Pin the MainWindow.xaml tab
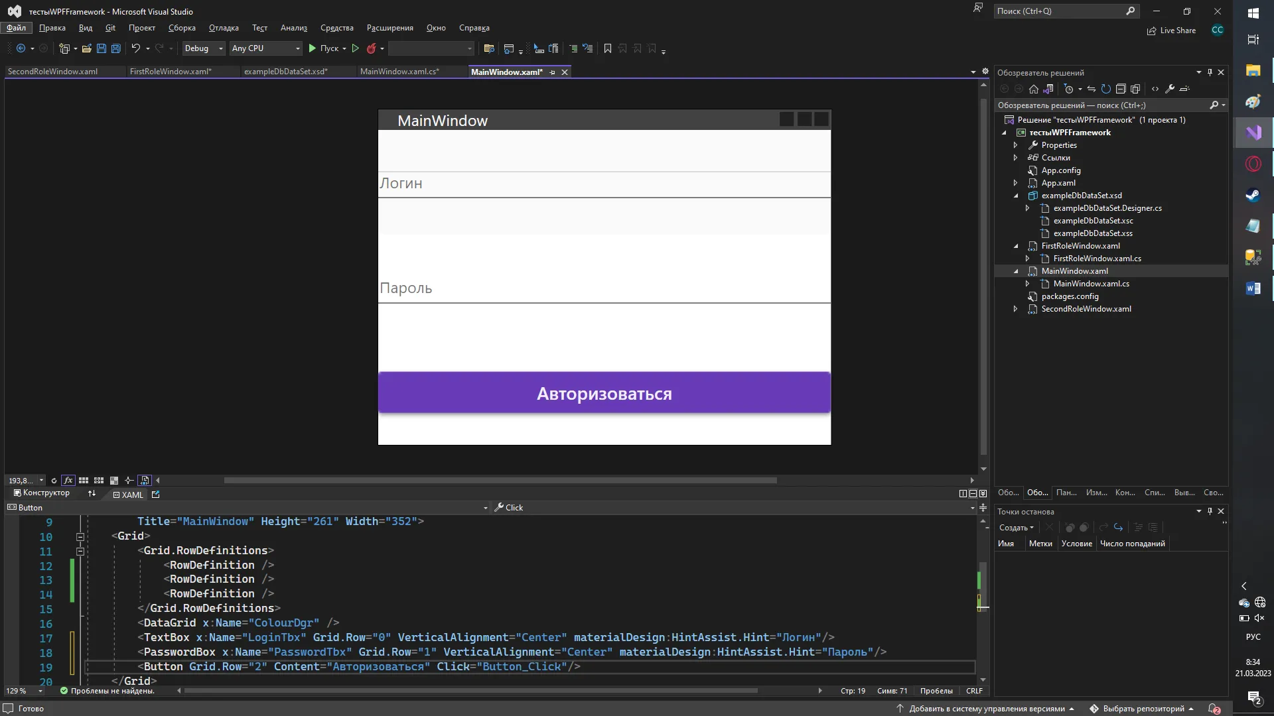Screen dimensions: 1274x716 click(x=552, y=72)
